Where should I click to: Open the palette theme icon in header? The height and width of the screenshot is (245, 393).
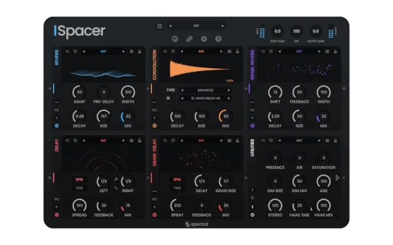[x=175, y=39]
